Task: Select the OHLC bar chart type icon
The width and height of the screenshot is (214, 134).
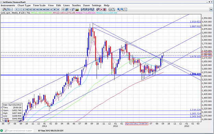Action: [x=8, y=10]
